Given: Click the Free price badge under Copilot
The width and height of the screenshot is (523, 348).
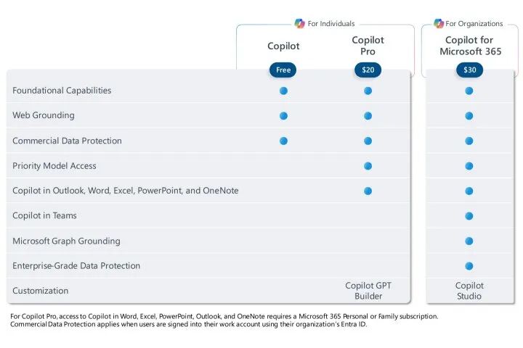Looking at the screenshot, I should coord(283,70).
